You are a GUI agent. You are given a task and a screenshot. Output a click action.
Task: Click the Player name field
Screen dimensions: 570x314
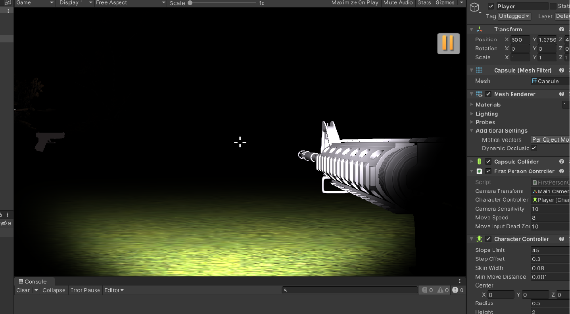tap(522, 6)
